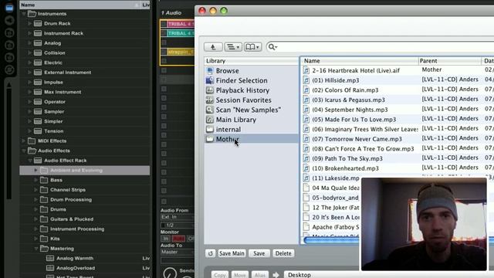
Task: Click audio file icon of (08) Can't Force A Tree
Action: coord(306,149)
